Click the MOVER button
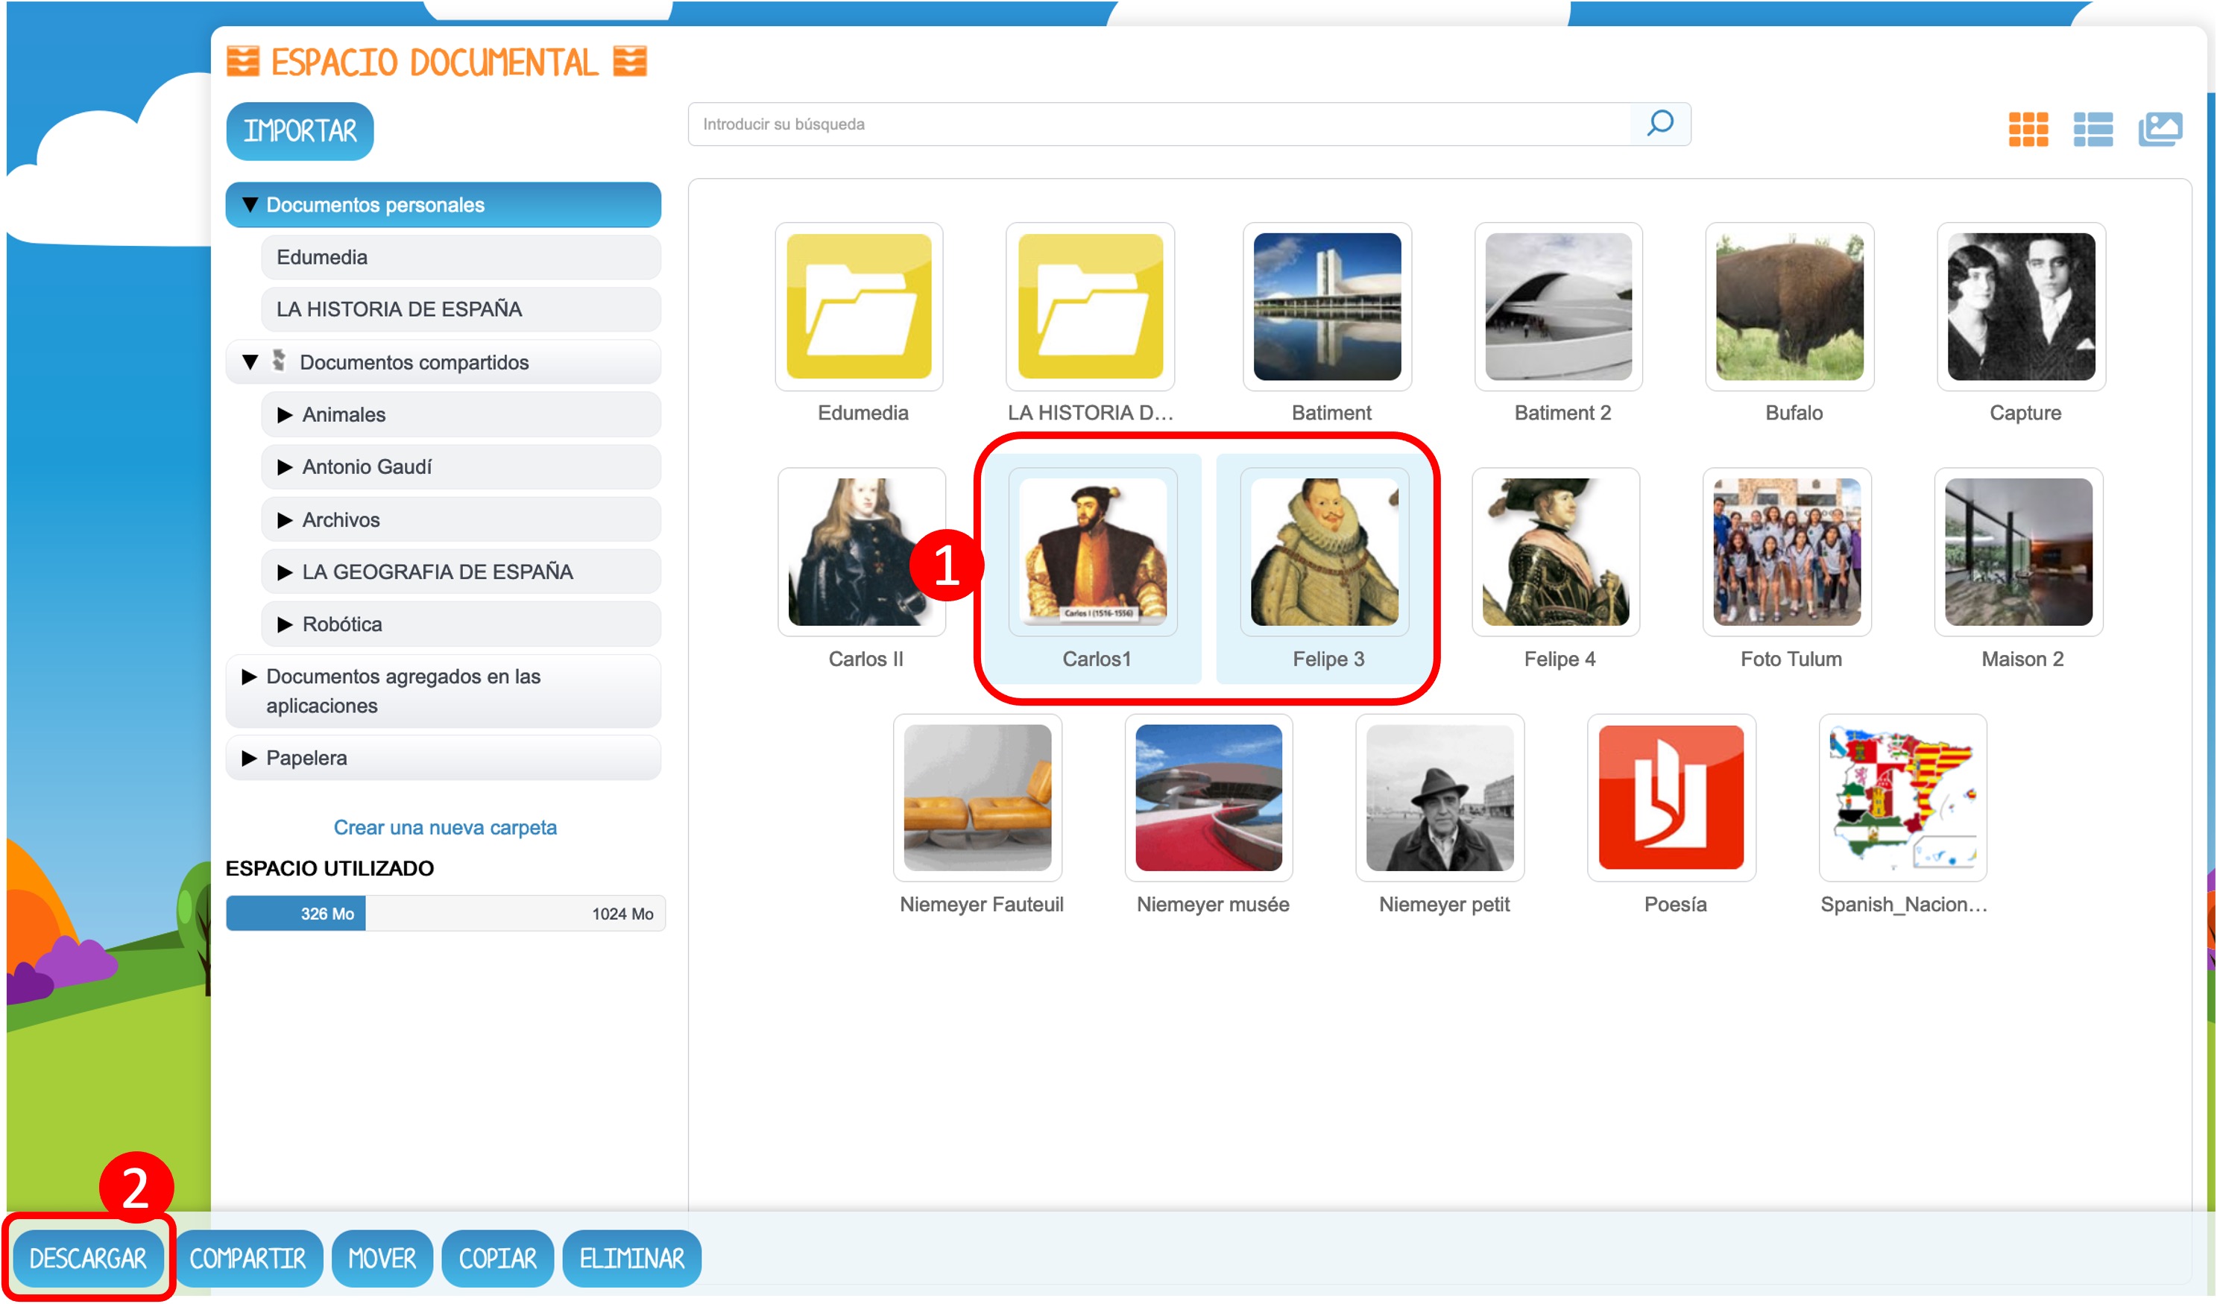 coord(382,1259)
